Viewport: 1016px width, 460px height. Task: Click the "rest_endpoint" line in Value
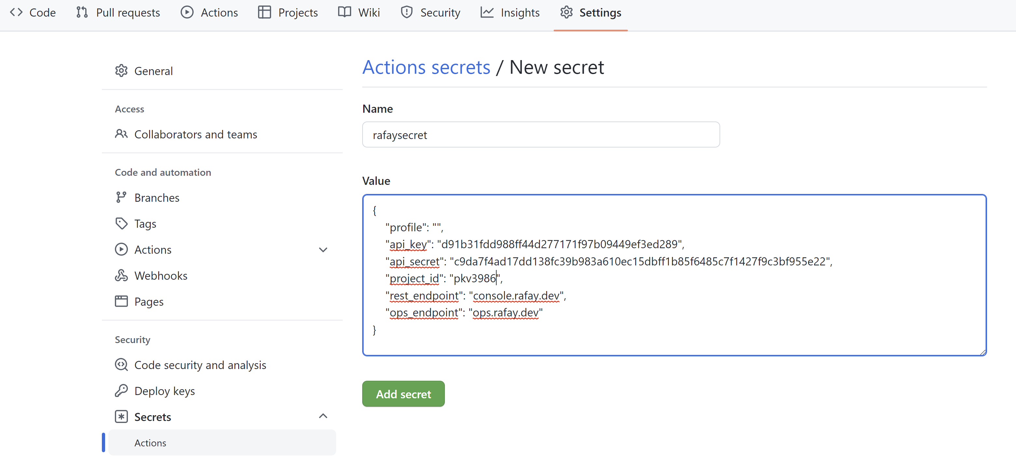pos(476,296)
